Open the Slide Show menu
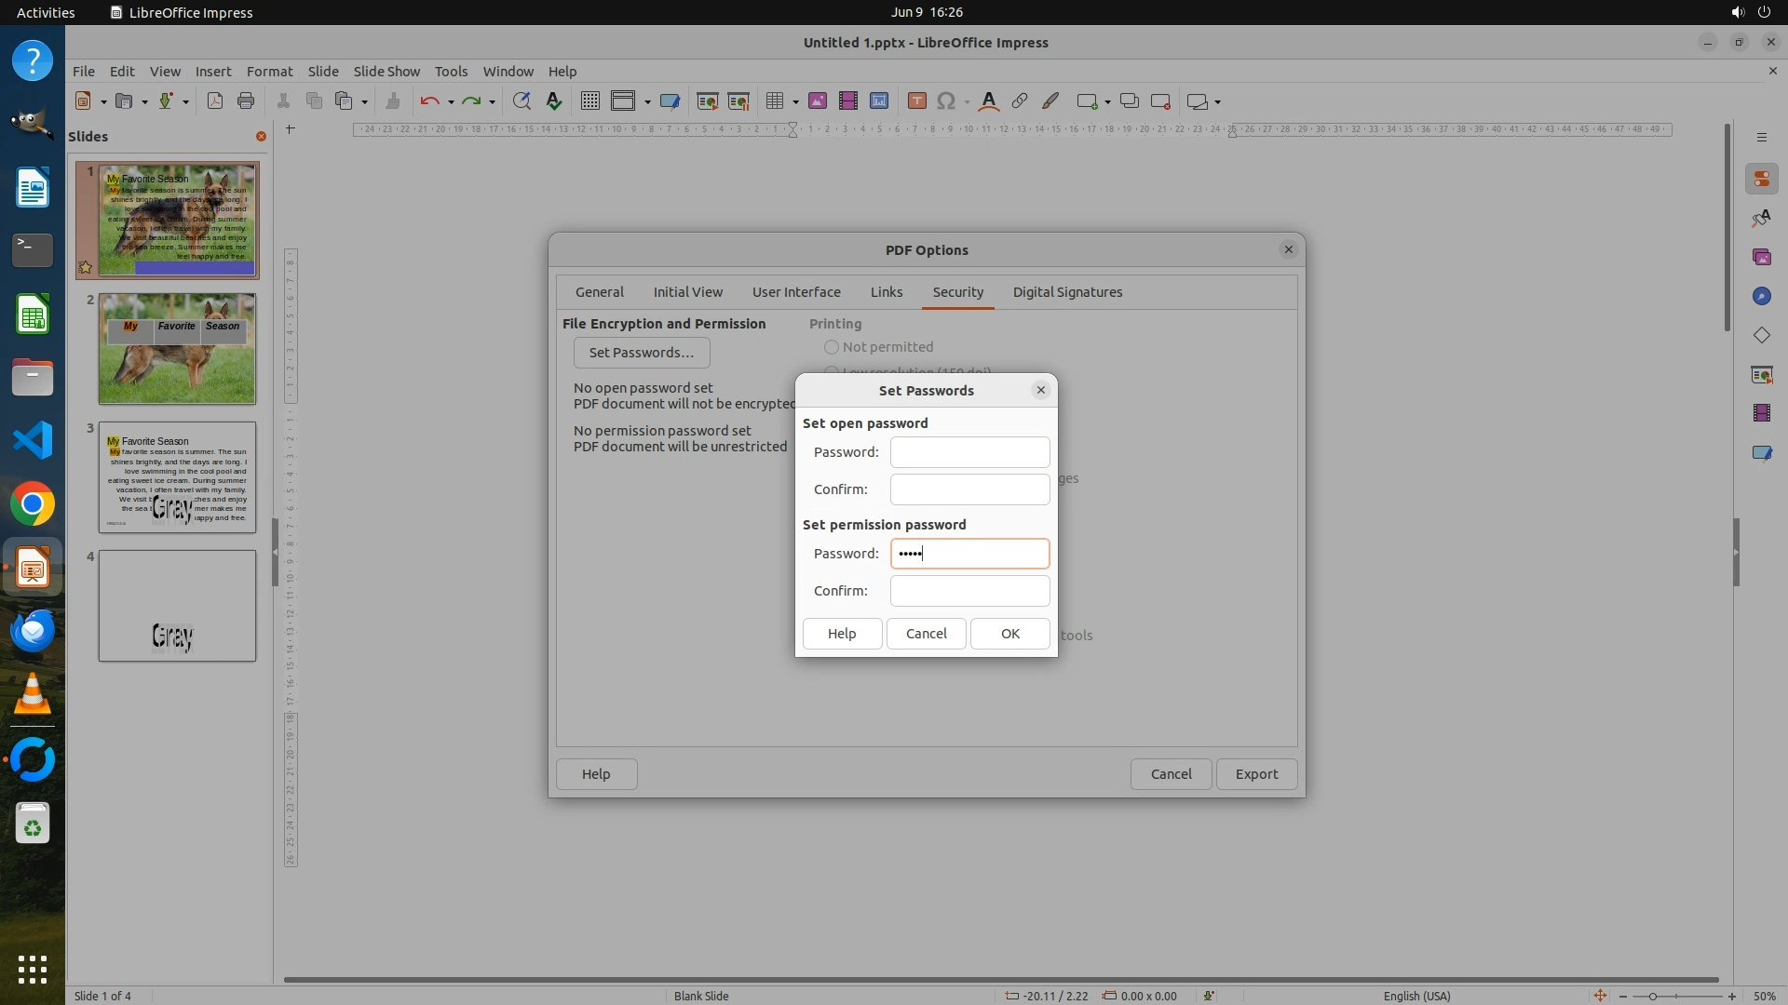The height and width of the screenshot is (1005, 1788). click(386, 72)
